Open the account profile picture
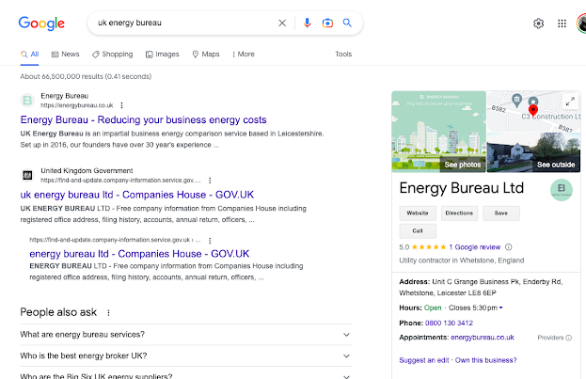Screen dimensions: 586x379 pyautogui.click(x=581, y=24)
